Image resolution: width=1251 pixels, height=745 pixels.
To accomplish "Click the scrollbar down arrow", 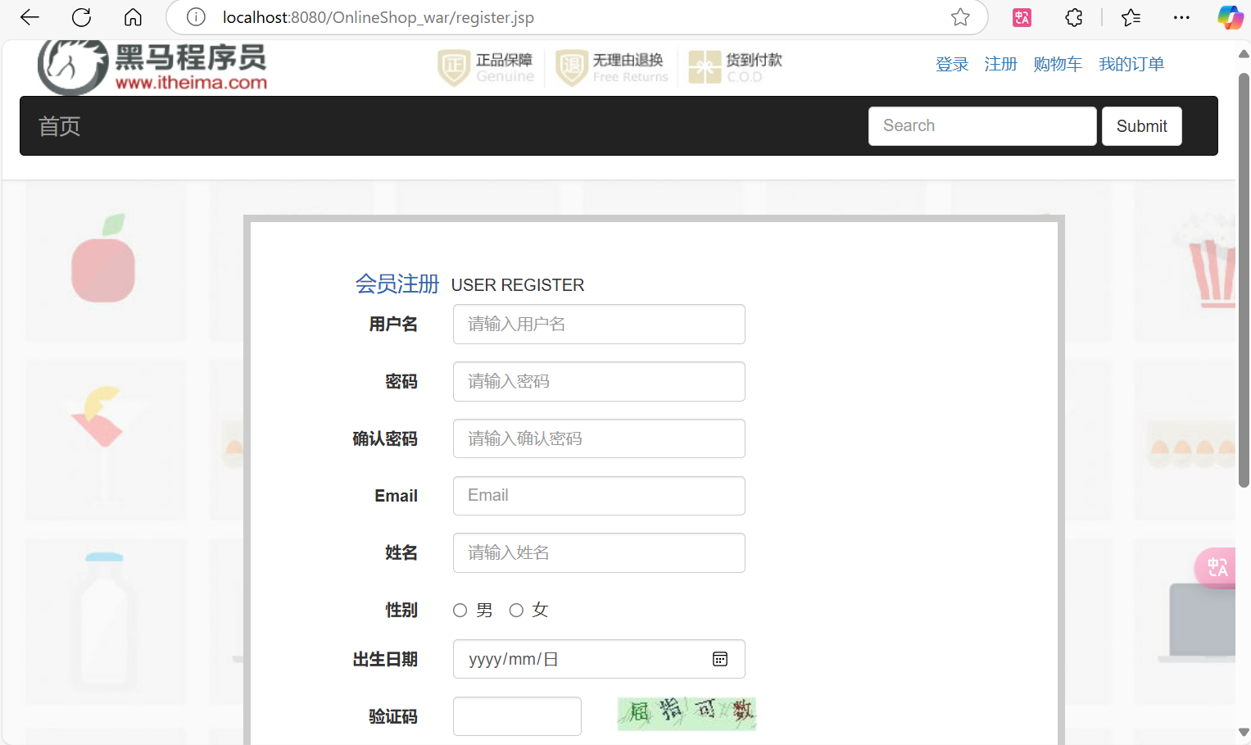I will click(1244, 732).
